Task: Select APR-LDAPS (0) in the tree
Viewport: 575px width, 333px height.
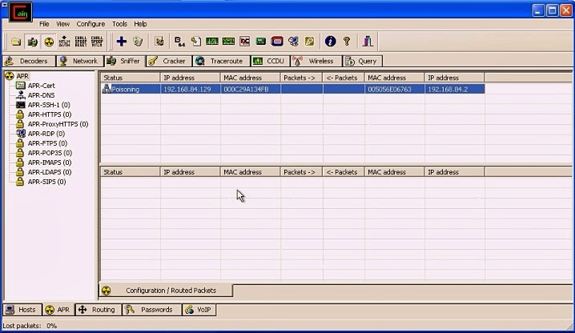Action: tap(50, 172)
